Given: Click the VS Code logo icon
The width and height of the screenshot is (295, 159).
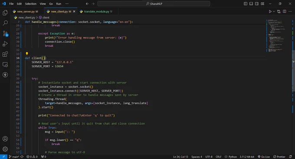Looking at the screenshot, I should [4, 3].
